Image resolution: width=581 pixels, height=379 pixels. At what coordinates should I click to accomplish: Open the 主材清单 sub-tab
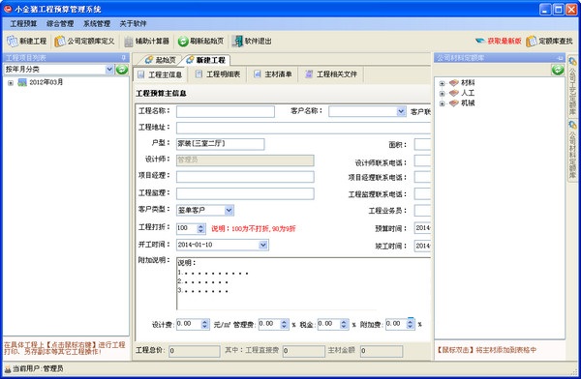coord(273,74)
